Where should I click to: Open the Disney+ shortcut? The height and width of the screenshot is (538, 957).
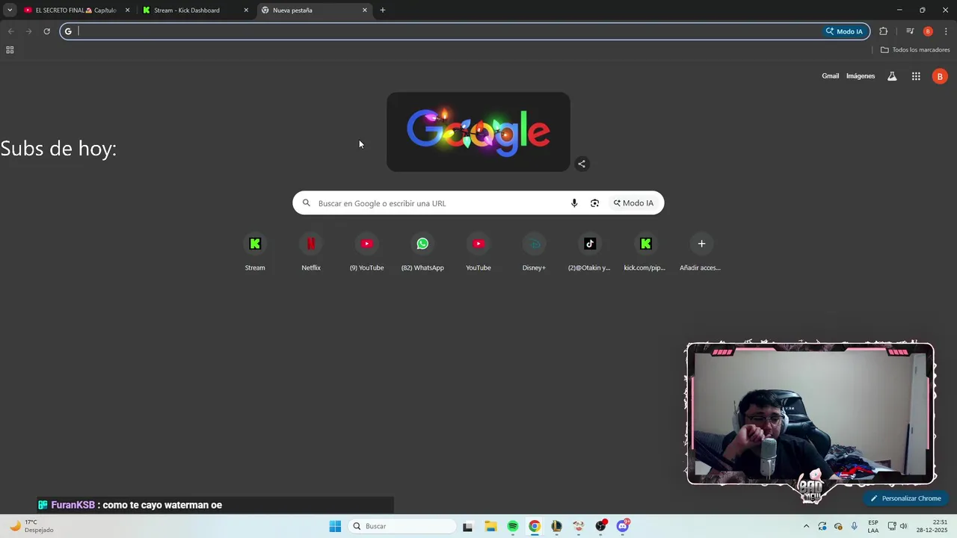pyautogui.click(x=534, y=252)
